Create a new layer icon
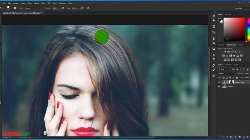 pos(243,136)
